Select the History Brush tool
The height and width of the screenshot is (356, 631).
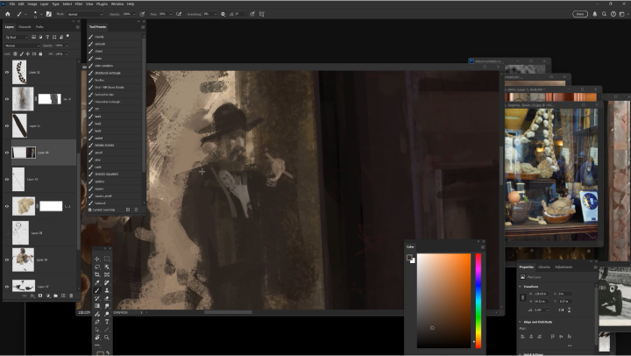click(x=97, y=298)
